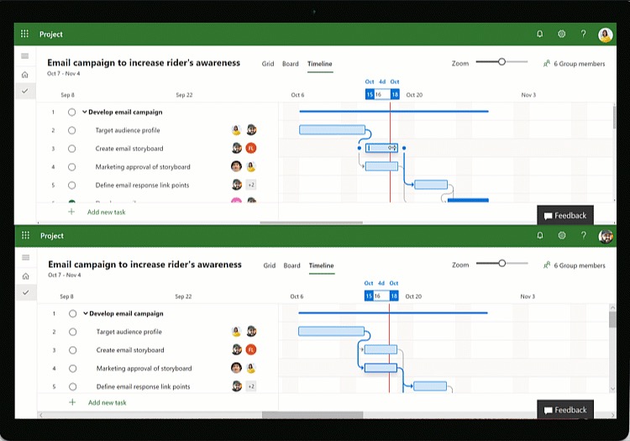Open 6 Group members in bottom window
630x441 pixels.
tap(580, 265)
